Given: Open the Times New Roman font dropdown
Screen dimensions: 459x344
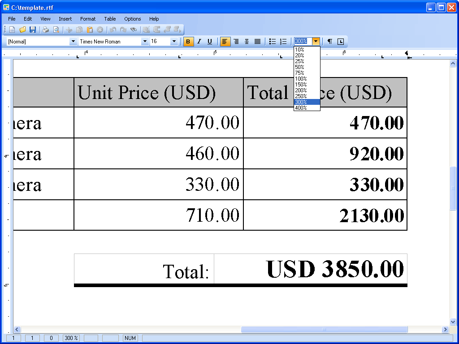Looking at the screenshot, I should [144, 42].
